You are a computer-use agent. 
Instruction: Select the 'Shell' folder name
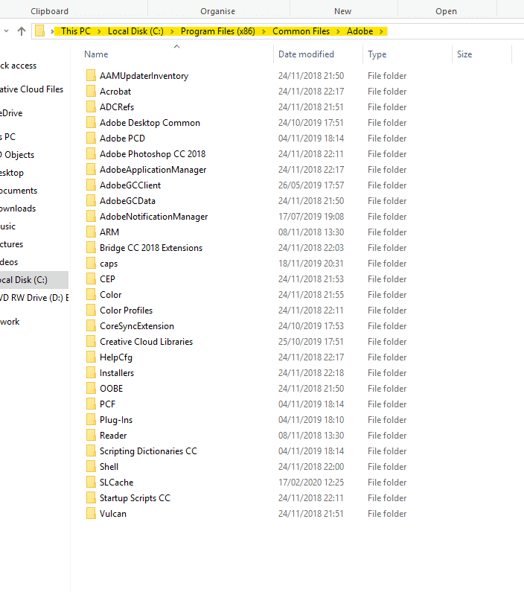pyautogui.click(x=109, y=467)
